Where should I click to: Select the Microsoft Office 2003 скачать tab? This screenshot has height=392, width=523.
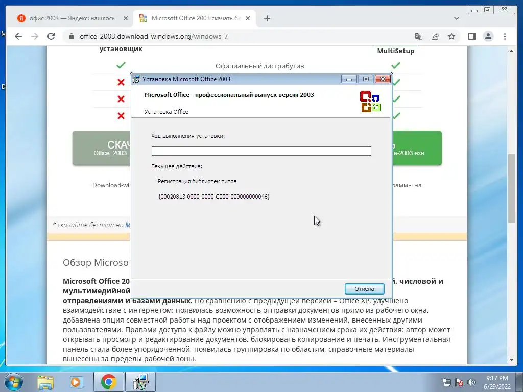point(196,18)
